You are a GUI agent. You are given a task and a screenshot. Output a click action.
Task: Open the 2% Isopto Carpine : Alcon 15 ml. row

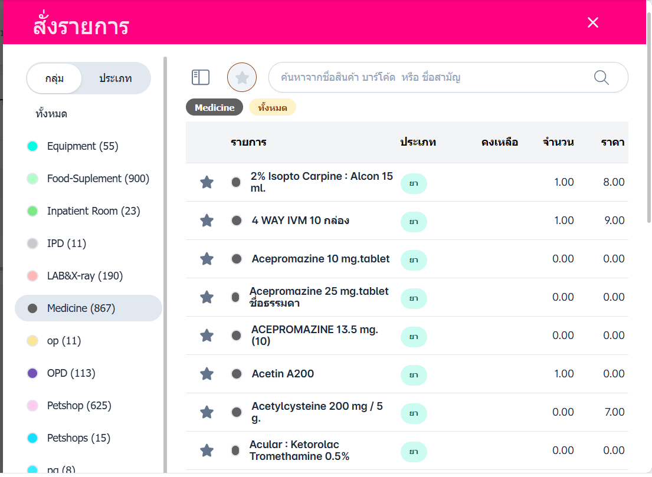coord(407,182)
